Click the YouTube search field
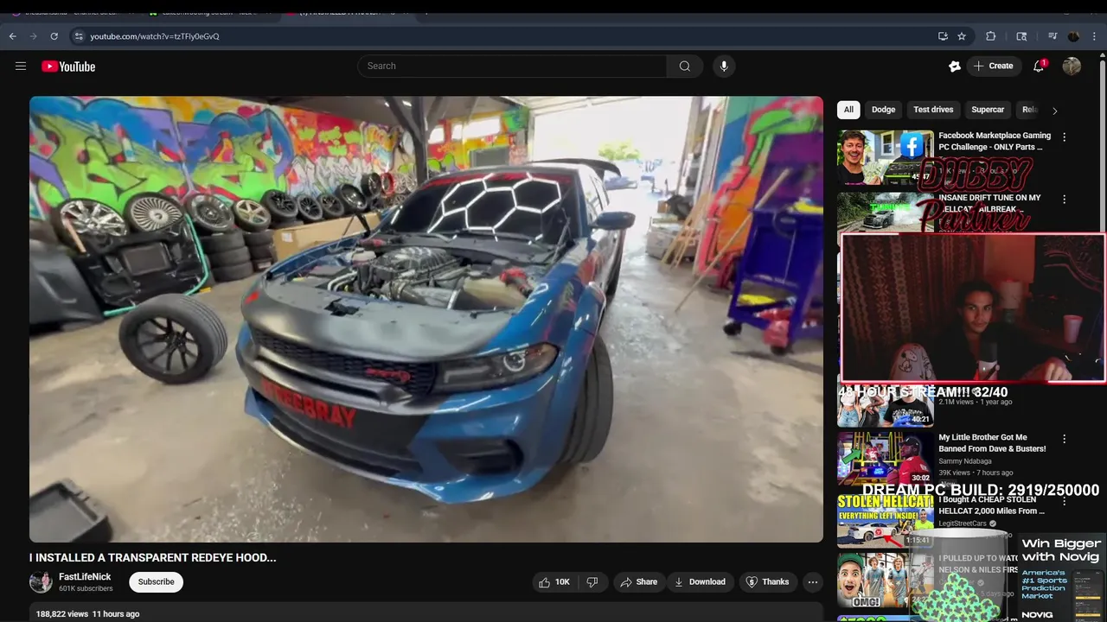Viewport: 1107px width, 622px height. point(512,67)
